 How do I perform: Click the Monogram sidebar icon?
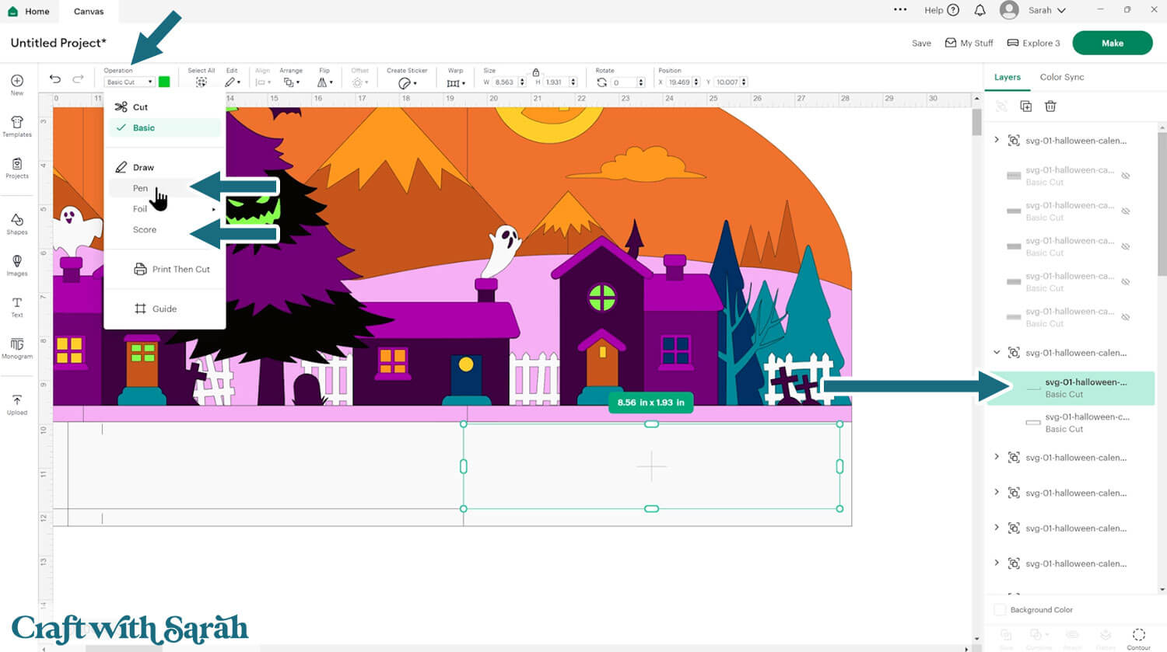pyautogui.click(x=17, y=347)
